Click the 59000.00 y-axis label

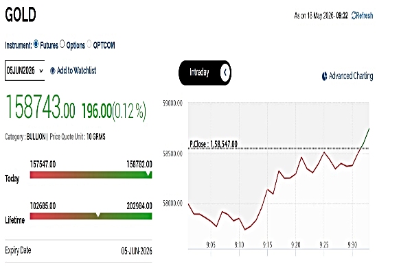coord(172,104)
